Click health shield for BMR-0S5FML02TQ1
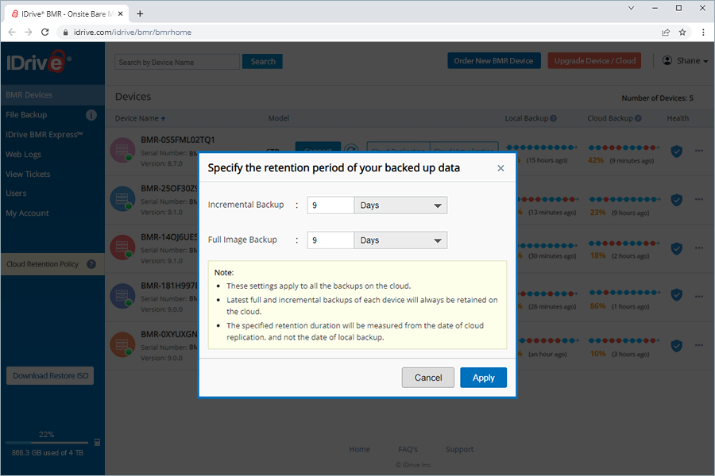The height and width of the screenshot is (476, 715). point(677,151)
